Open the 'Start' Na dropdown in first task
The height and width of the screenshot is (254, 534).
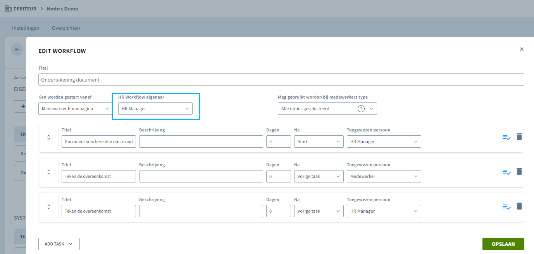(319, 141)
